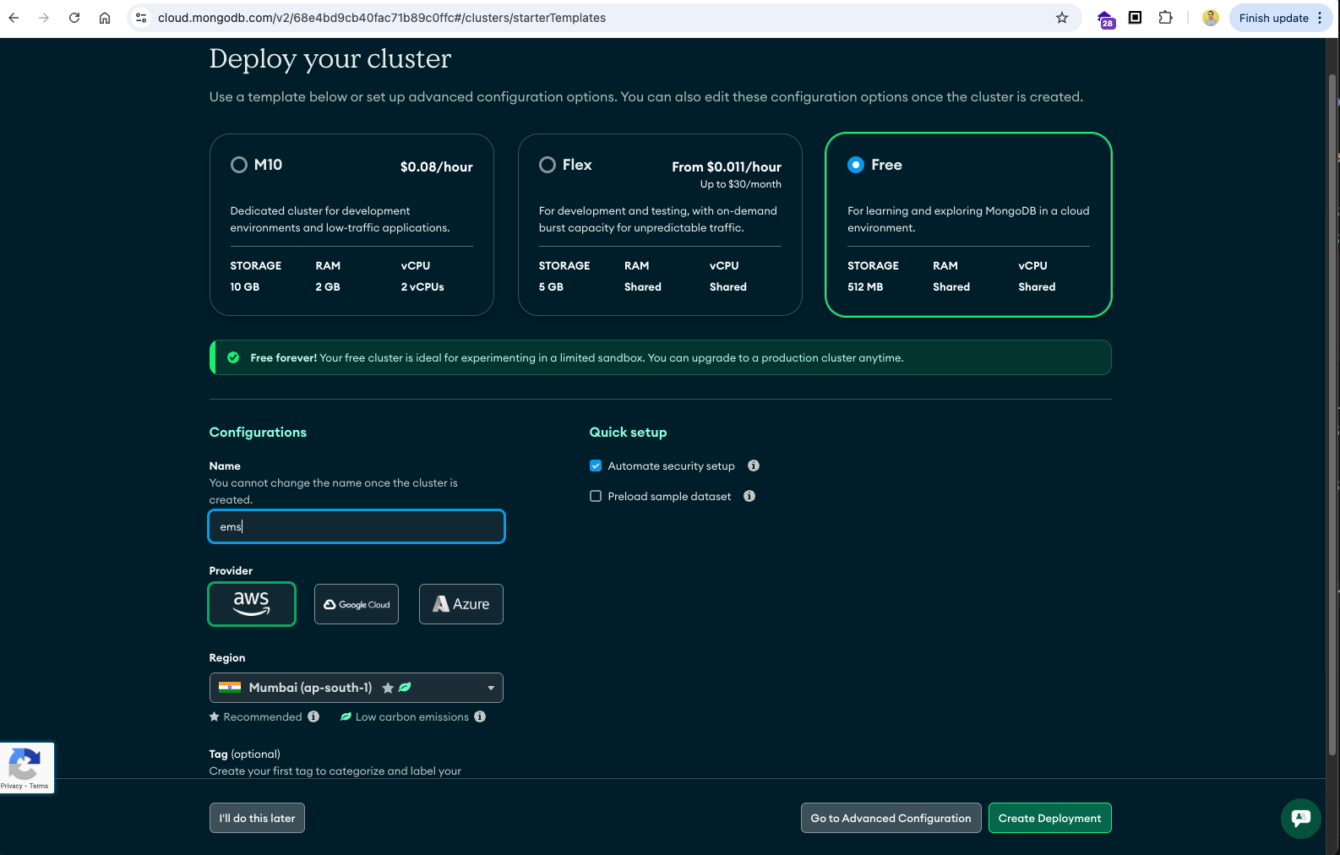1340x855 pixels.
Task: Choose Google Cloud as the provider
Action: [357, 604]
